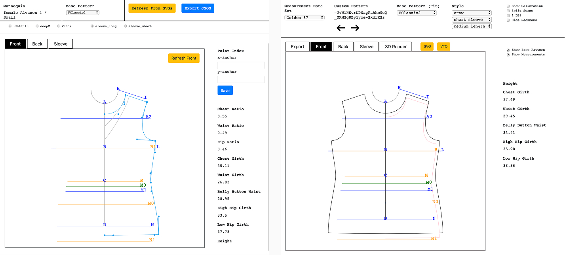Screen dimensions: 565x255
Task: Switch to the 3D Render tab
Action: coord(396,47)
